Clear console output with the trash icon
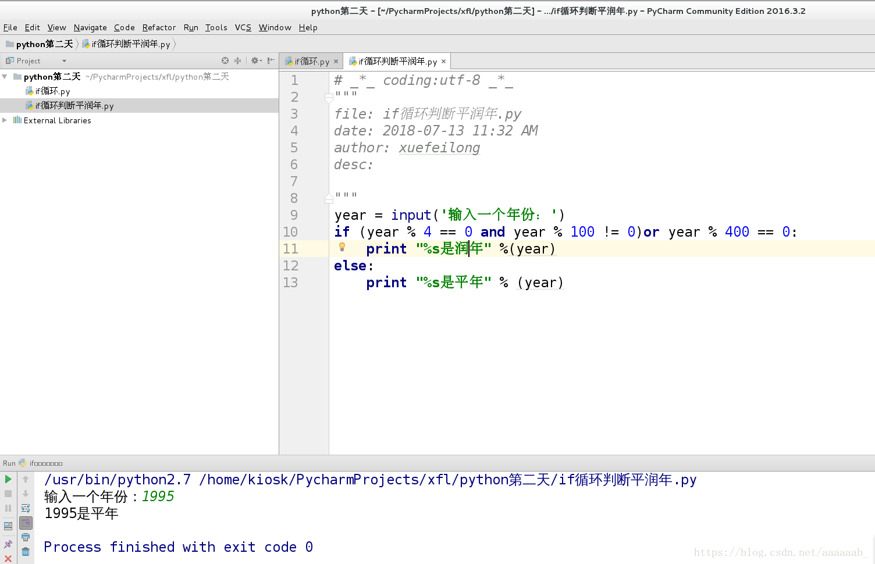The image size is (875, 564). pyautogui.click(x=26, y=552)
